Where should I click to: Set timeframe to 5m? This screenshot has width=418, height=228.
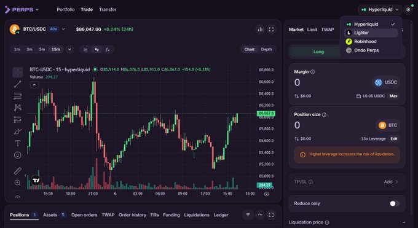[x=42, y=49]
